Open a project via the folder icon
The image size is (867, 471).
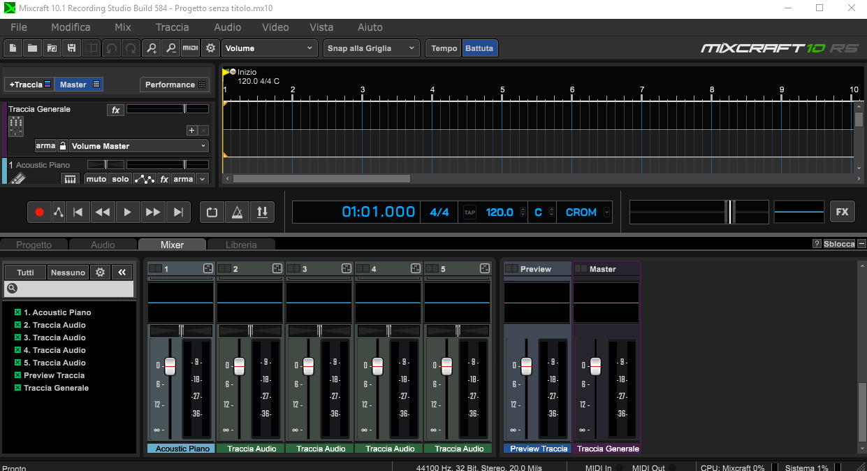(32, 48)
